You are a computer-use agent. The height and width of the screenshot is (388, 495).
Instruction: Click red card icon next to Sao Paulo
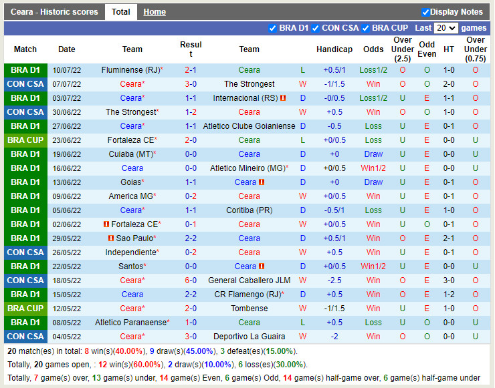coord(110,238)
